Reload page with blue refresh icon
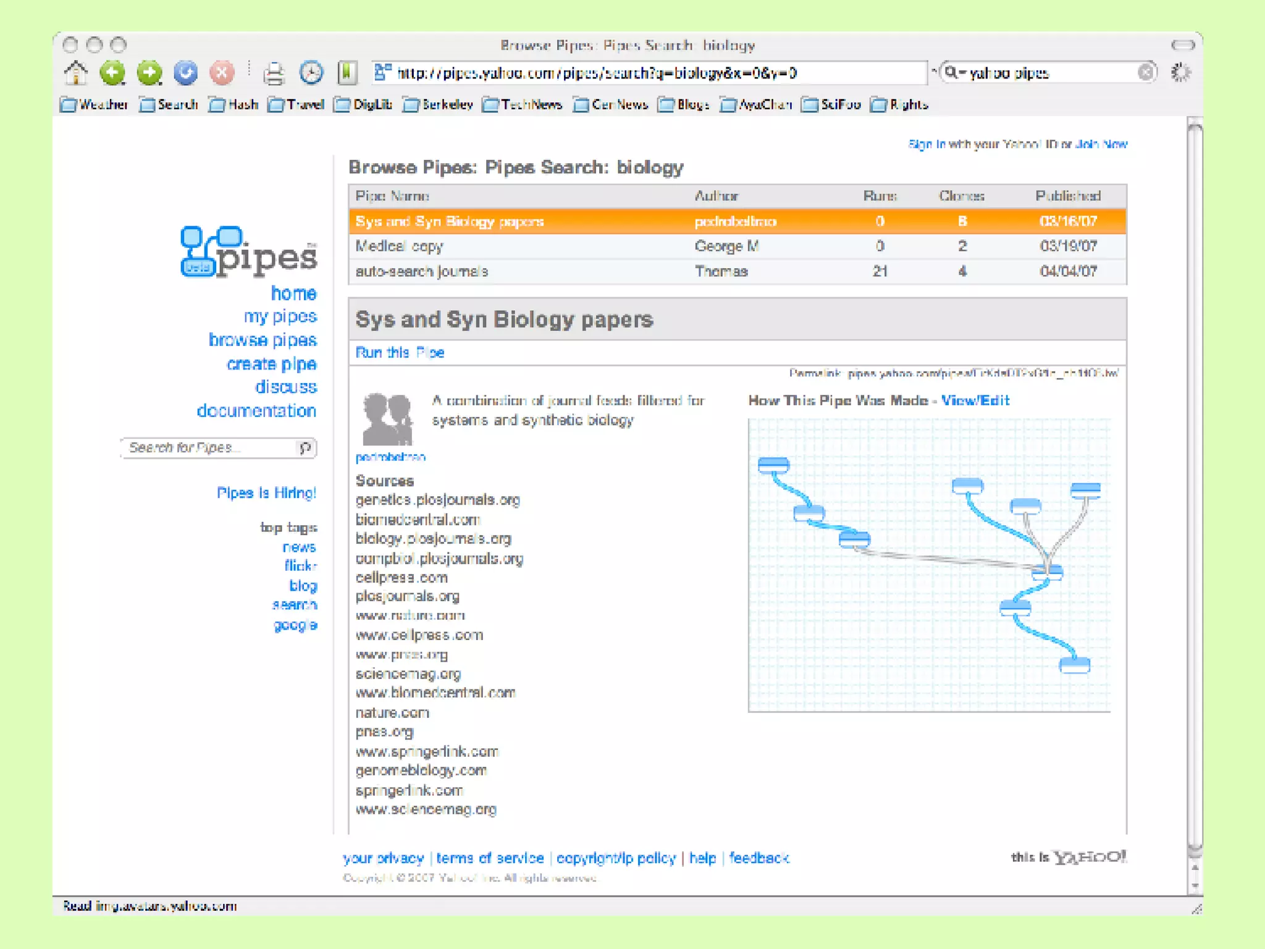 (185, 73)
